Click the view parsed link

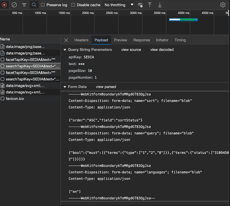click(106, 86)
